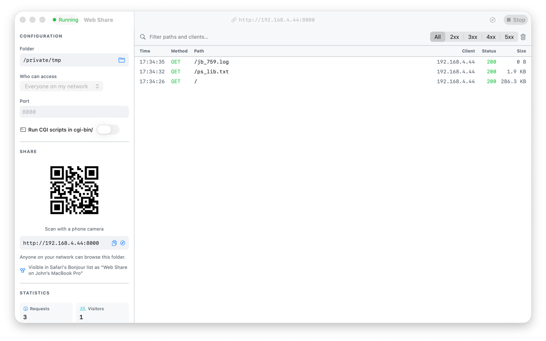
Task: Filter log by 4xx responses
Action: (x=491, y=37)
